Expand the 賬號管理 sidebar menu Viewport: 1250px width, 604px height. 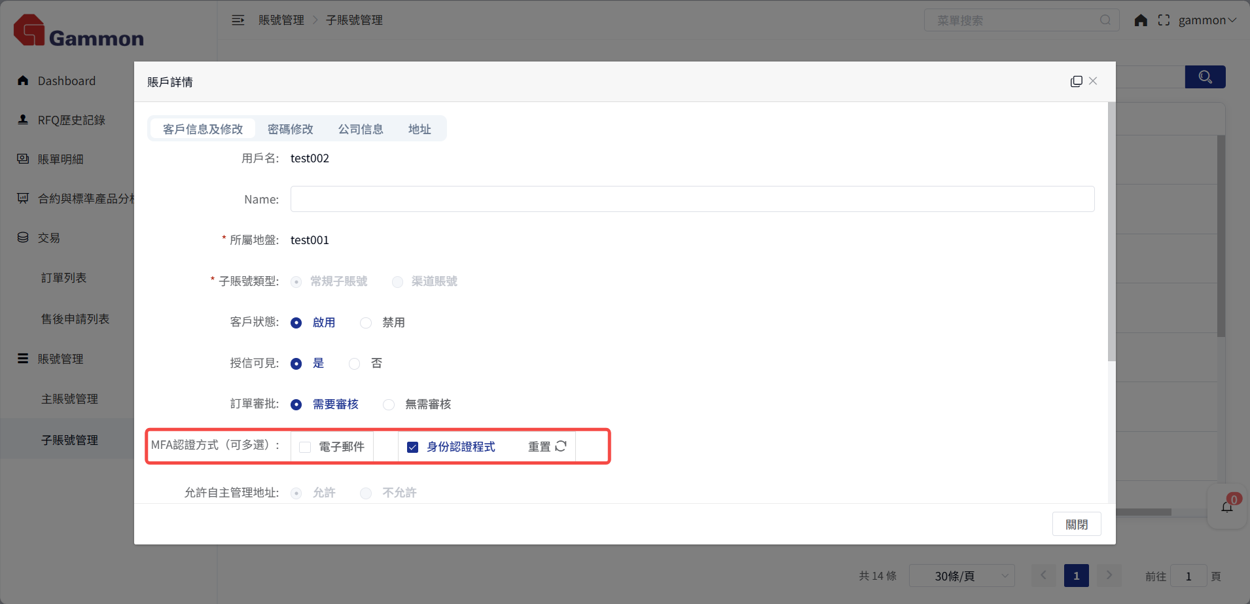coord(60,359)
